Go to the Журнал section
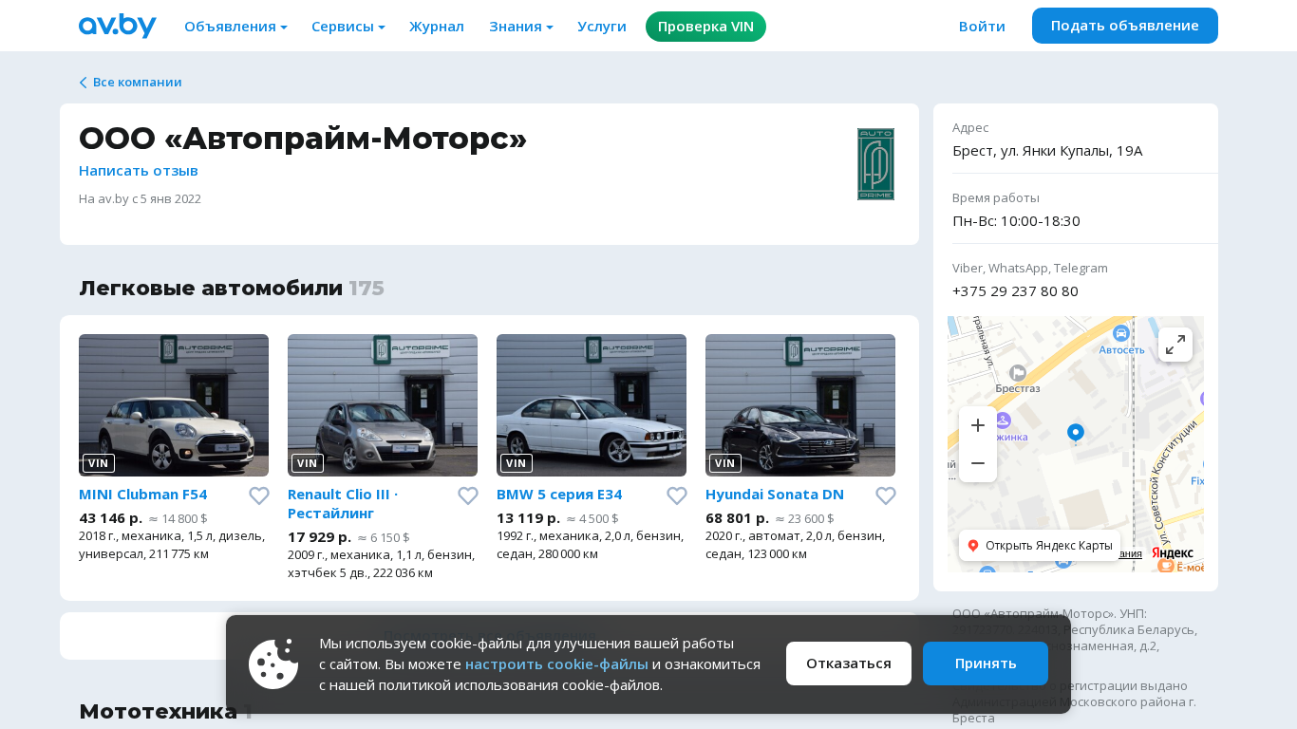 [x=437, y=27]
